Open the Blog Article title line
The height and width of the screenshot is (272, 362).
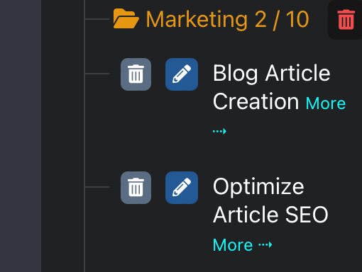coord(271,74)
